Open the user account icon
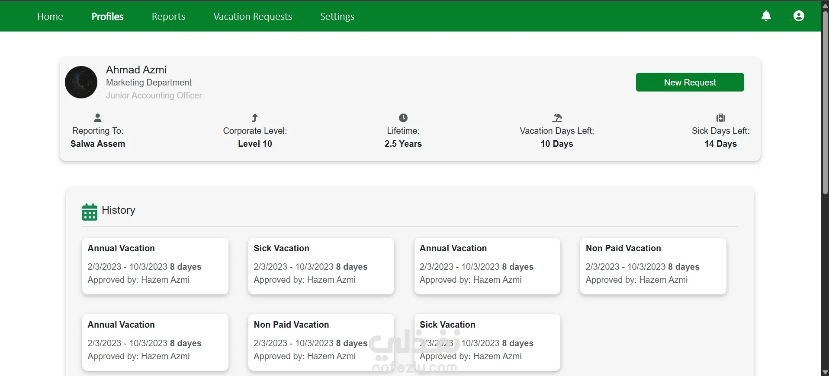This screenshot has width=829, height=376. (799, 16)
